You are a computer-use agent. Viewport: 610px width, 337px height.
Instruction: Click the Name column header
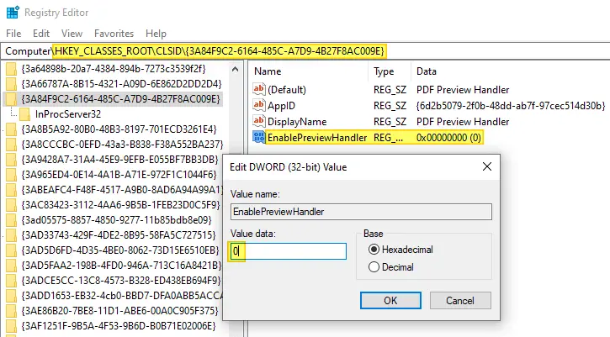(x=268, y=71)
